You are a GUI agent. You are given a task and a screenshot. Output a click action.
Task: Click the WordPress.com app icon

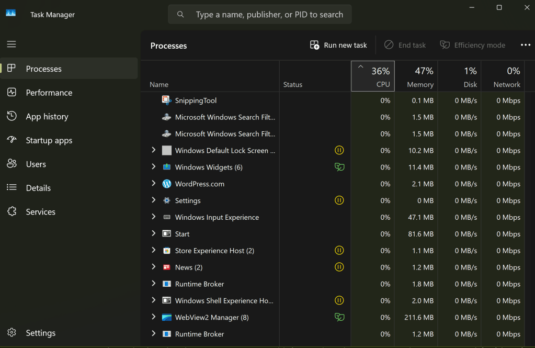[167, 184]
